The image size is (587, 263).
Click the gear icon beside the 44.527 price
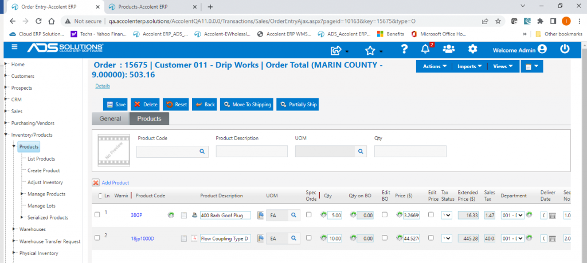click(399, 238)
